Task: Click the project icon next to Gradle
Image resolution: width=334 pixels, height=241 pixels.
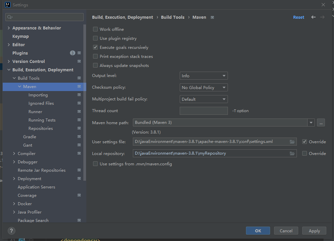Action: [79, 137]
